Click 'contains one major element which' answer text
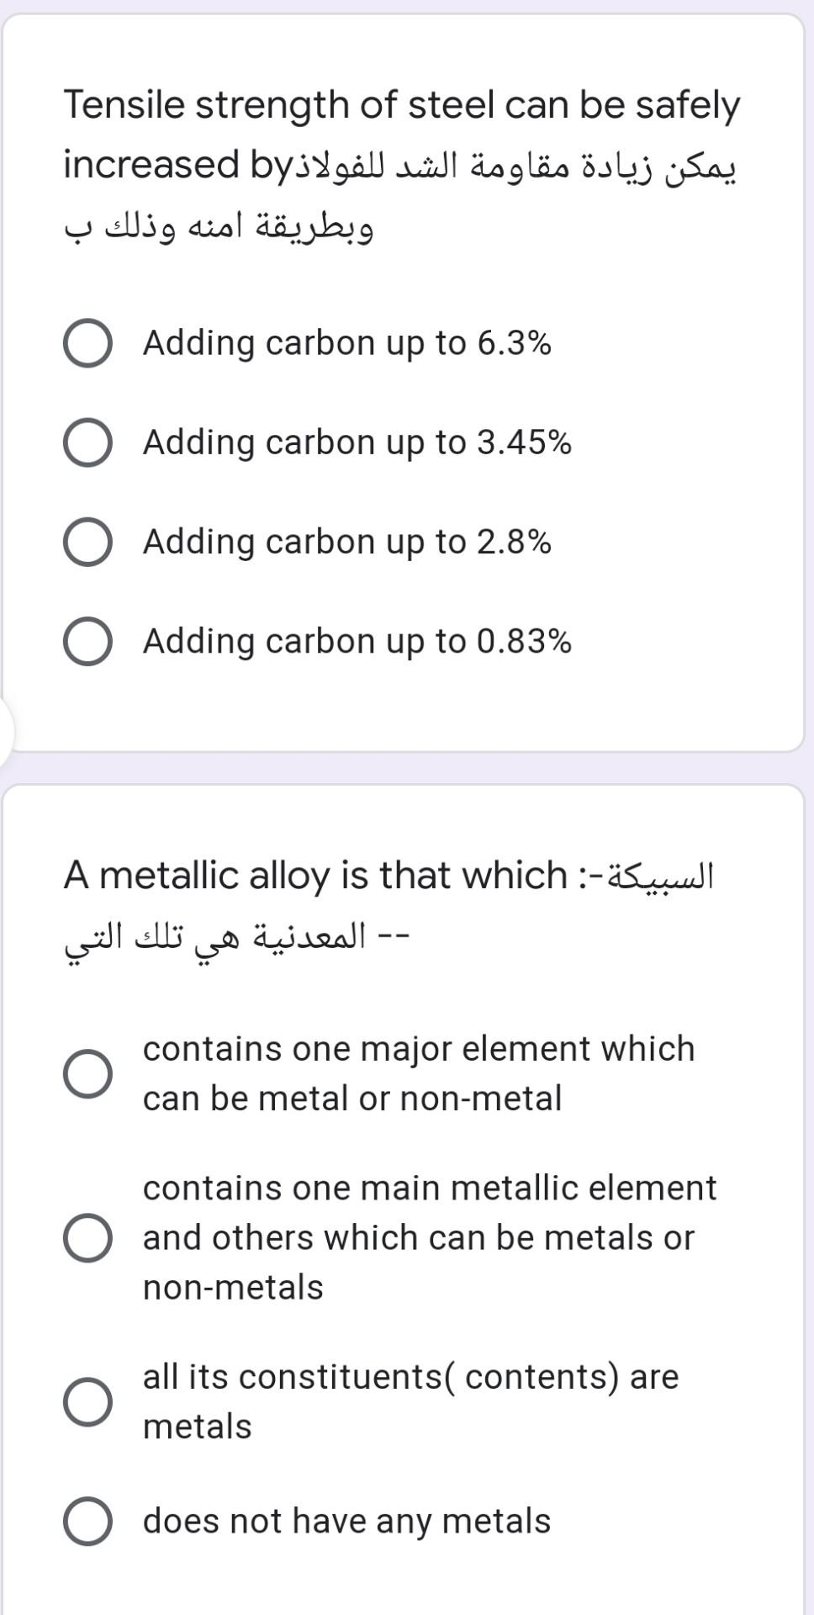814x1615 pixels. [418, 1049]
